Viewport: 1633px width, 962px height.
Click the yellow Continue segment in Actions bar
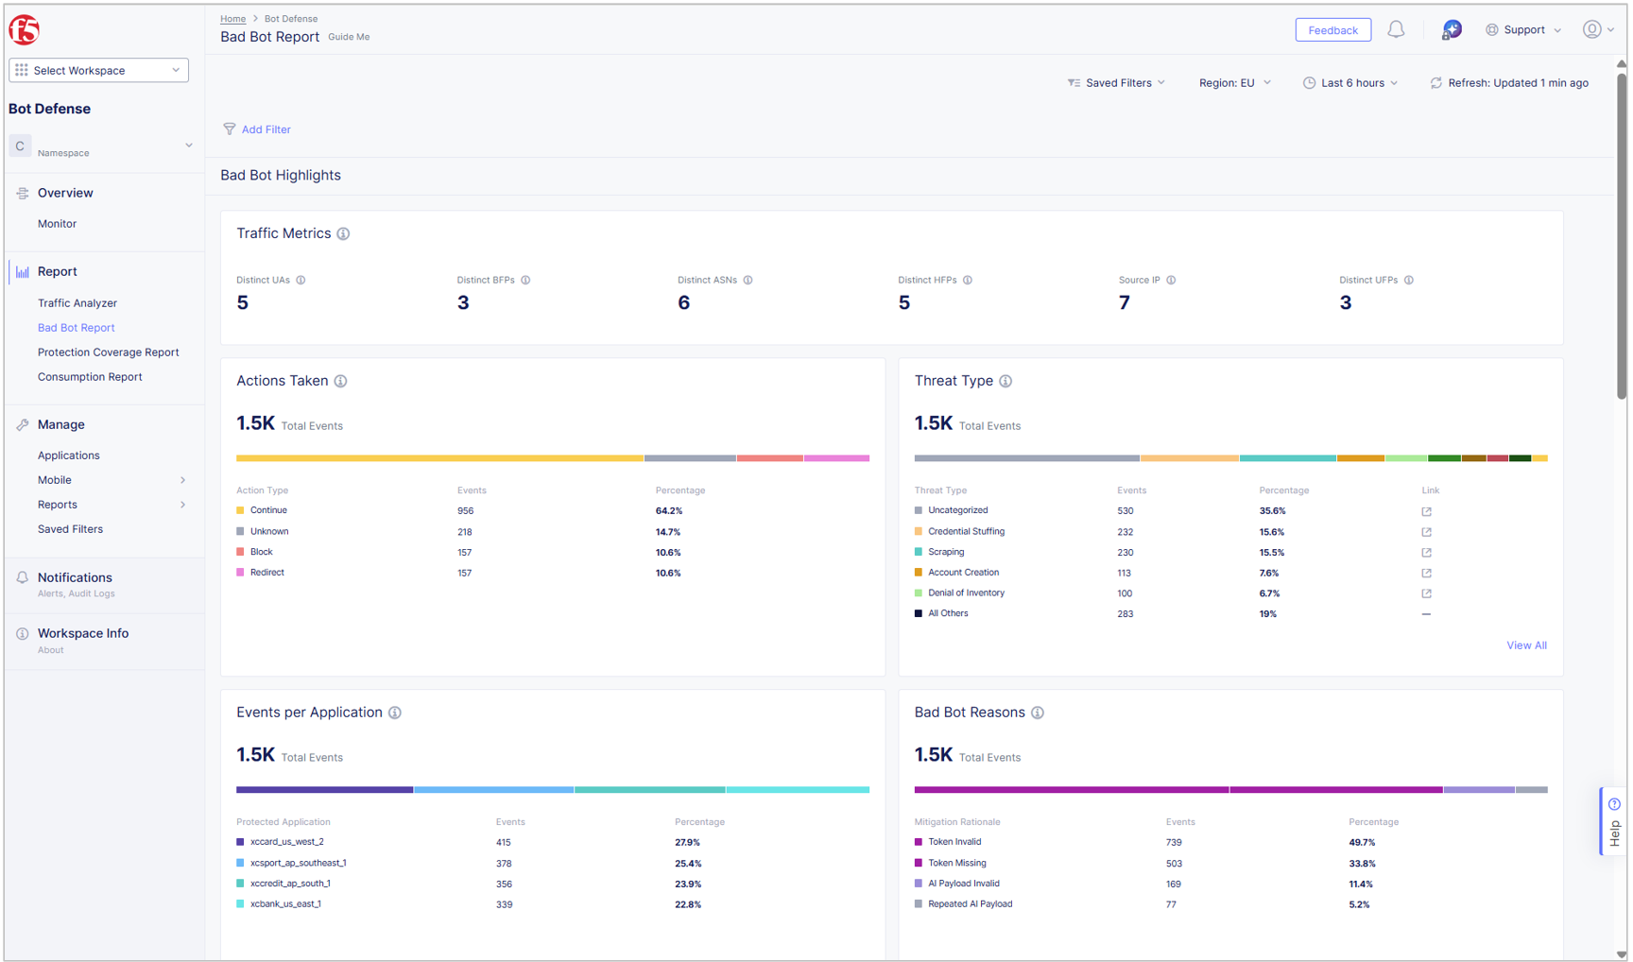439,458
